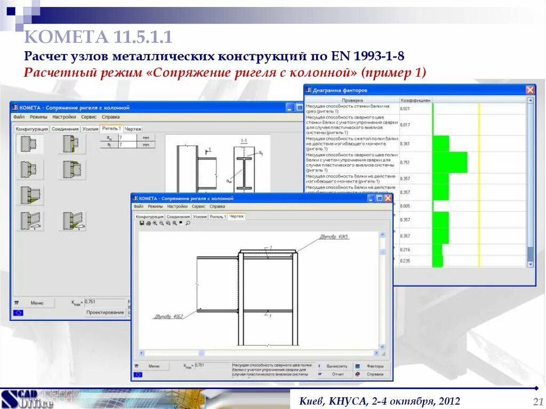
Task: Click the small black square toolbar icon
Action: pyautogui.click(x=181, y=223)
